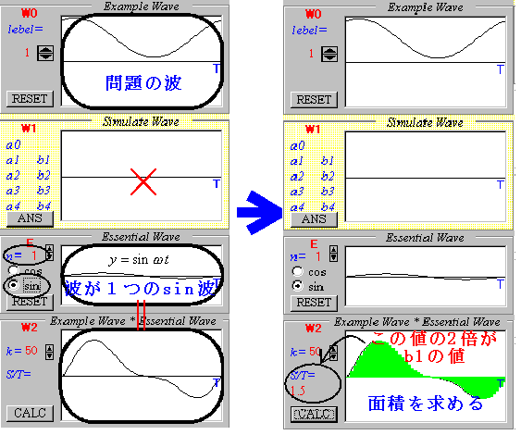This screenshot has width=521, height=435.
Task: Click RESET in the right Essential Wave panel
Action: pyautogui.click(x=314, y=303)
